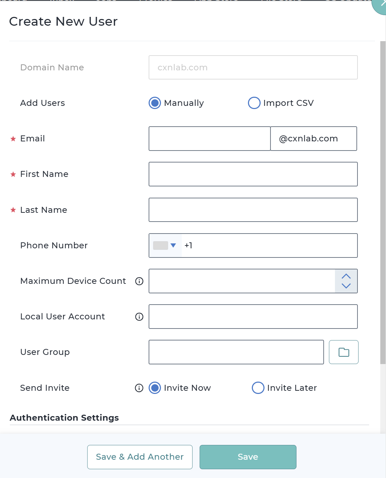This screenshot has height=478, width=386.
Task: Decrease the maximum device count
Action: (346, 286)
